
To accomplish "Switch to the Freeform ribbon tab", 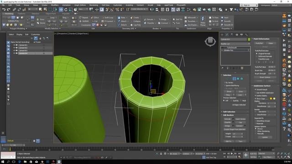I will (x=21, y=14).
